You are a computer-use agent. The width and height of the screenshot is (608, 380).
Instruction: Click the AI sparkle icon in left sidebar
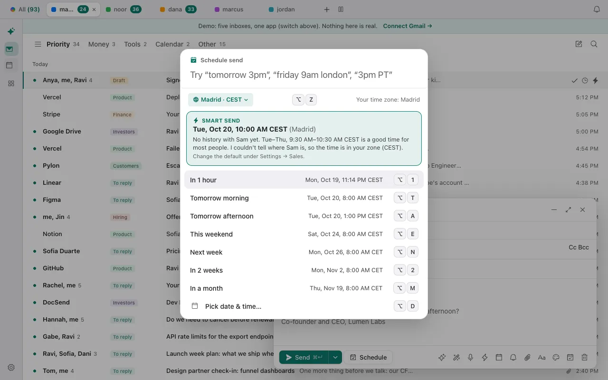click(11, 31)
